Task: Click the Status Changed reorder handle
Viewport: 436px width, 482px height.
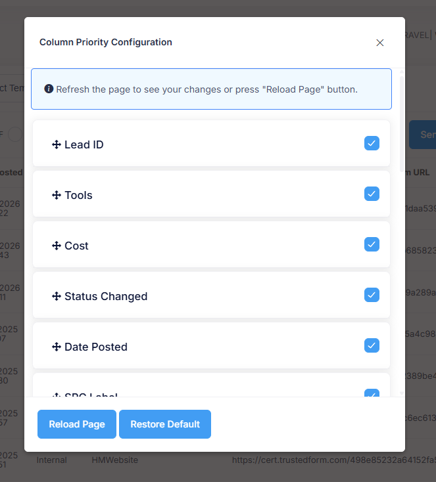Action: [56, 296]
